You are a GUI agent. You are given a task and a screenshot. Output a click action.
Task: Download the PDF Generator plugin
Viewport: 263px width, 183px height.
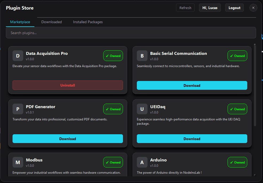(x=67, y=139)
